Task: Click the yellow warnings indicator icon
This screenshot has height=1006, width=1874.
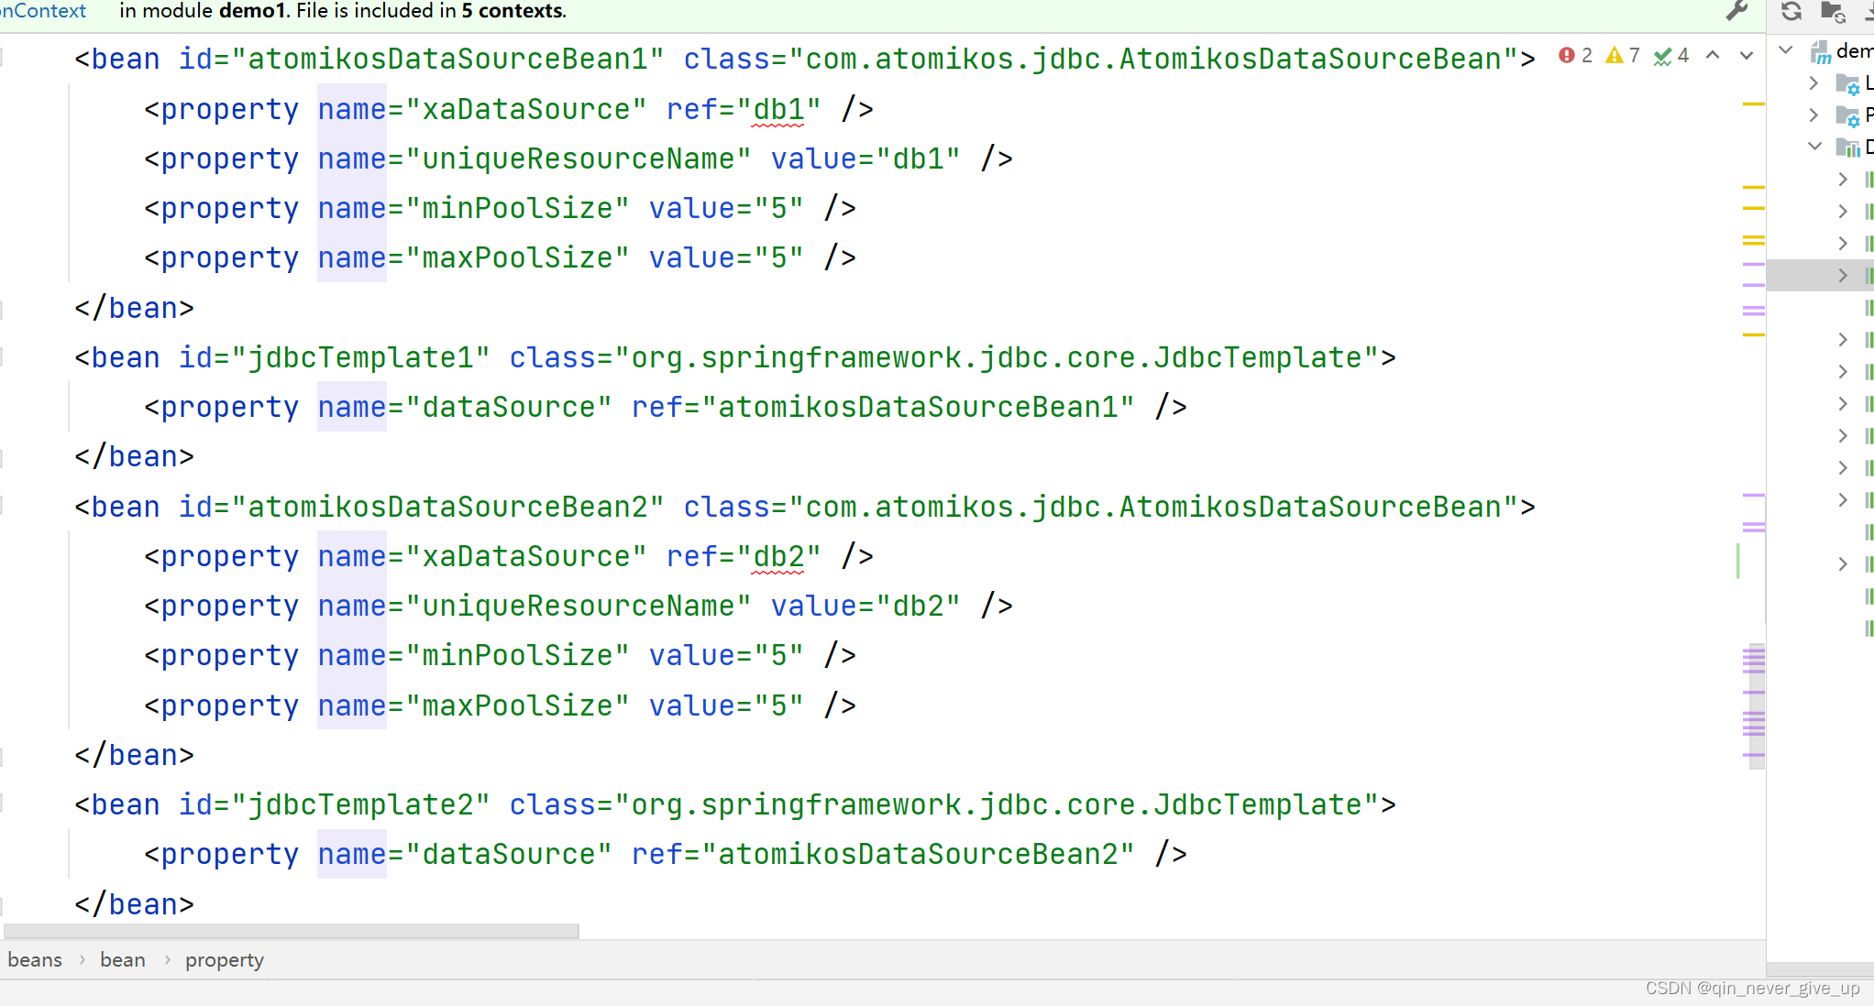Action: point(1615,56)
